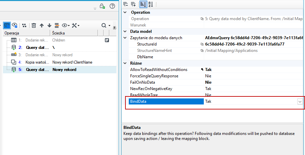Click database icon of operation 5
The image size is (305, 155).
pyautogui.click(x=14, y=70)
